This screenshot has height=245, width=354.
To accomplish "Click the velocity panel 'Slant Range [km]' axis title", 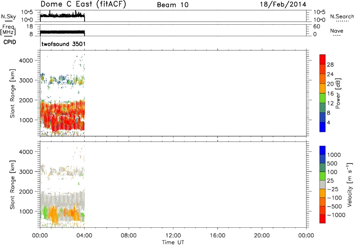I will pos(12,185).
